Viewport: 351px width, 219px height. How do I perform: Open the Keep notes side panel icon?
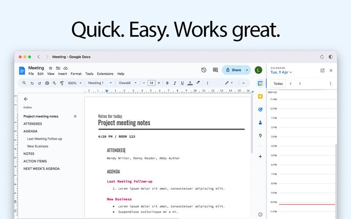260,96
